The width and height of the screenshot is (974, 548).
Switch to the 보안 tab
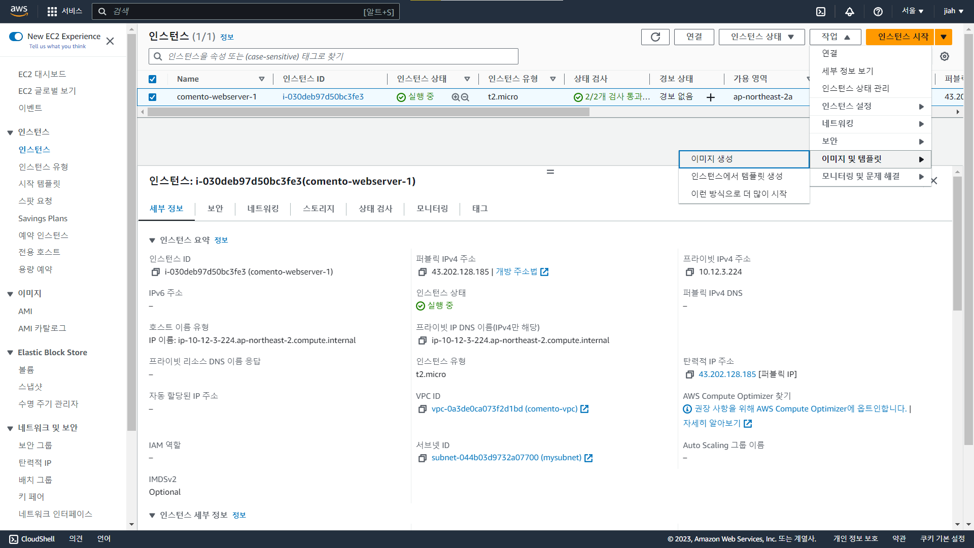click(215, 209)
